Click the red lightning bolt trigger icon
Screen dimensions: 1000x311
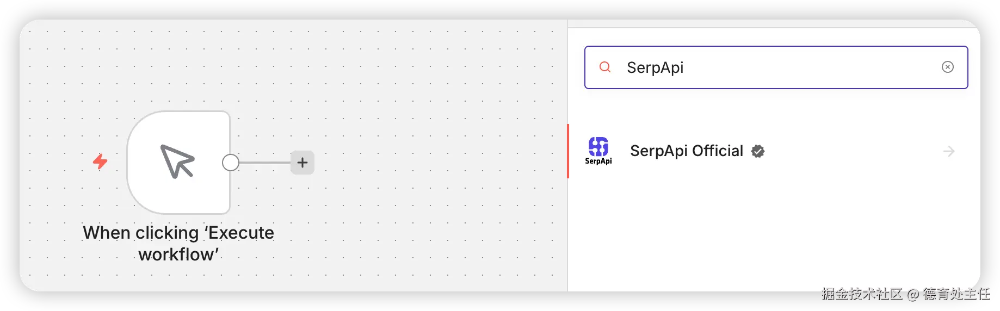point(100,161)
